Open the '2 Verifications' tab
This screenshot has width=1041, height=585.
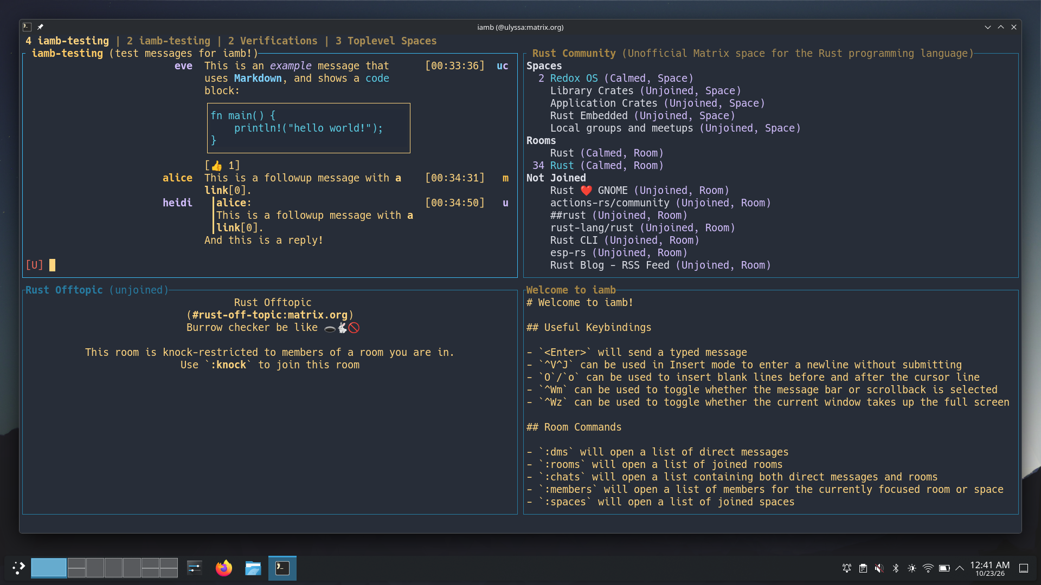[x=273, y=41]
